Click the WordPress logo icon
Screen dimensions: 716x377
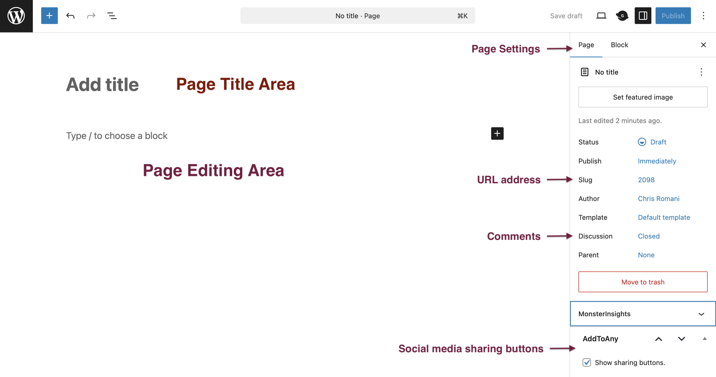coord(16,16)
